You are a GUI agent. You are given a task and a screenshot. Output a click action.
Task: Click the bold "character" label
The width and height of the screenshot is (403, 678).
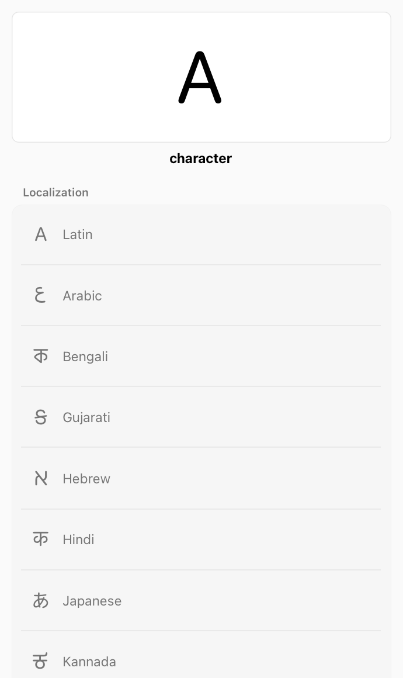point(201,158)
